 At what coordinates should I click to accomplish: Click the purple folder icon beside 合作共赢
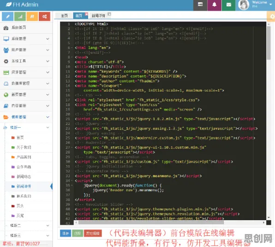(13, 167)
